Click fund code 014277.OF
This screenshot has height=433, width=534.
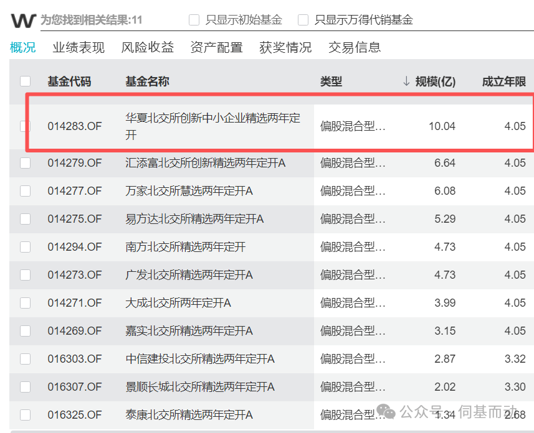[75, 191]
